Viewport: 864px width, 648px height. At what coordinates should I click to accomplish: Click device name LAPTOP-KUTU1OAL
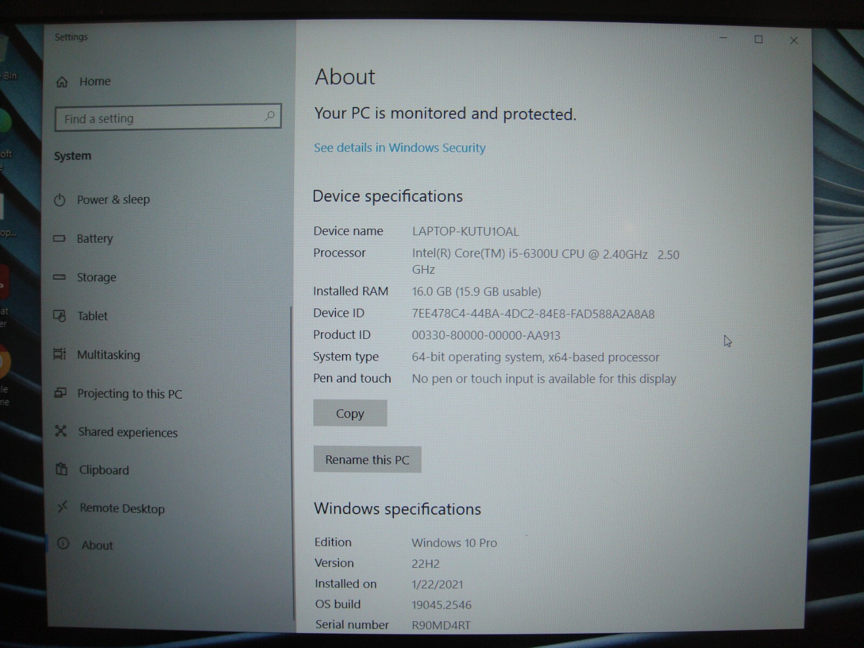(x=465, y=232)
